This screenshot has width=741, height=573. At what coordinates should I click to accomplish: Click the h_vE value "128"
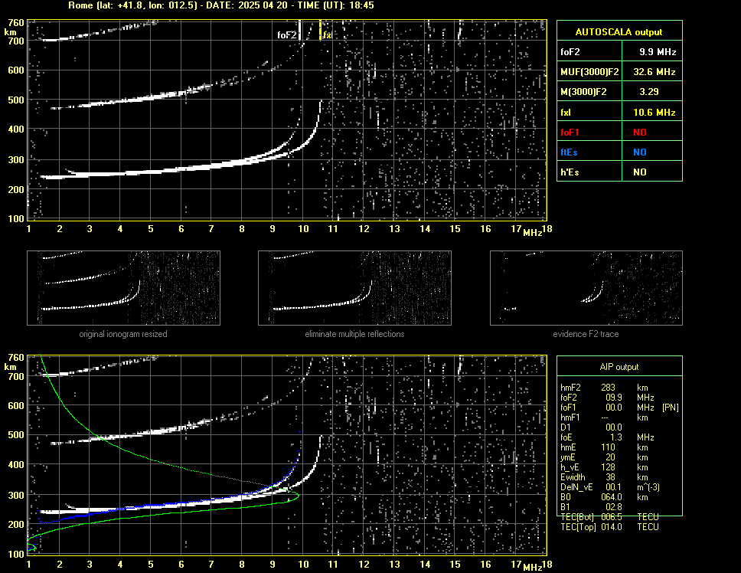tap(609, 467)
